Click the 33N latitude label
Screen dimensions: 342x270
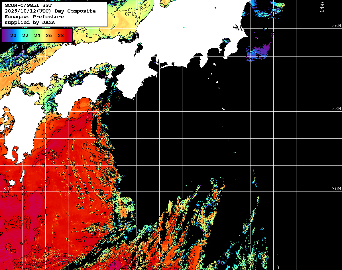pyautogui.click(x=336, y=108)
